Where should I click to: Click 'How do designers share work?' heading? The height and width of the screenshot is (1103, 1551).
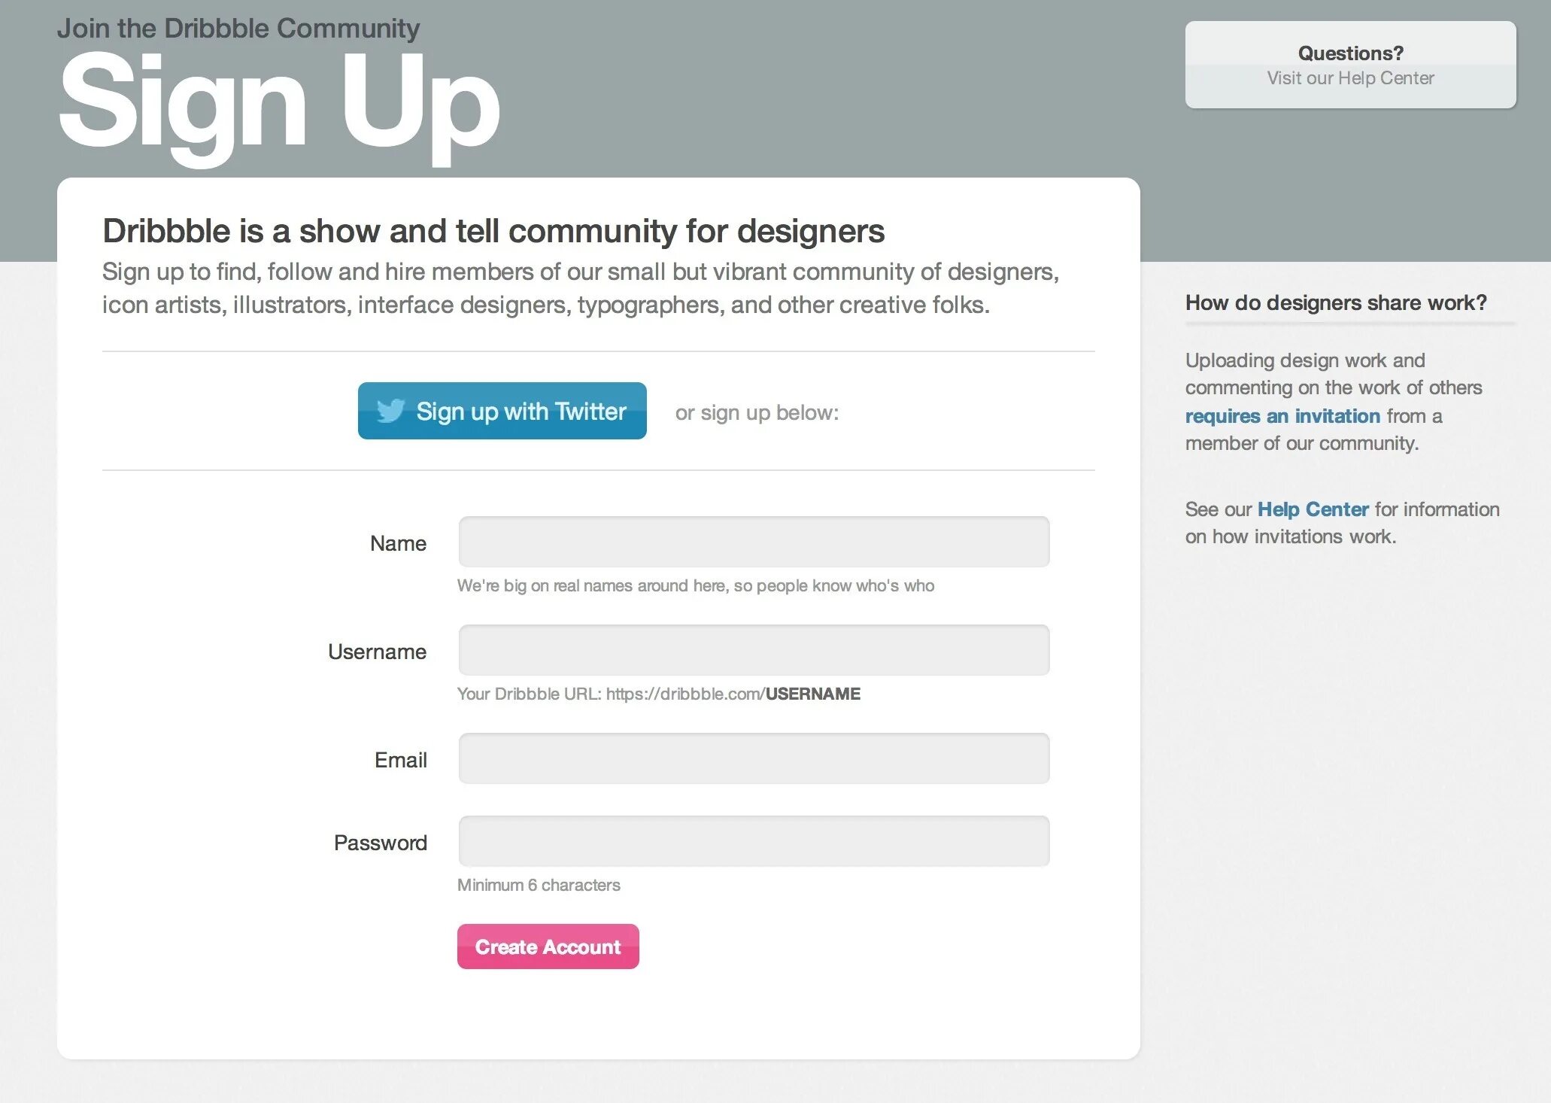(x=1336, y=302)
